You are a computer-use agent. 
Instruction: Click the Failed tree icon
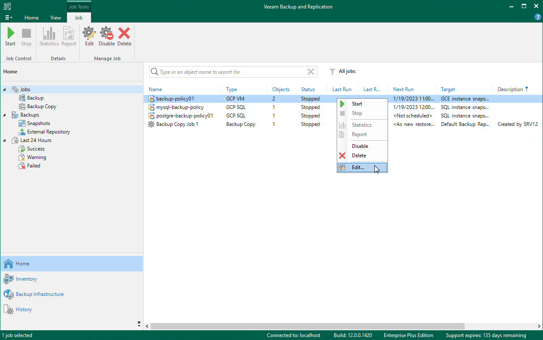[x=22, y=166]
